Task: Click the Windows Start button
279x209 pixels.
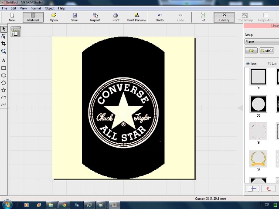Action: click(7, 205)
